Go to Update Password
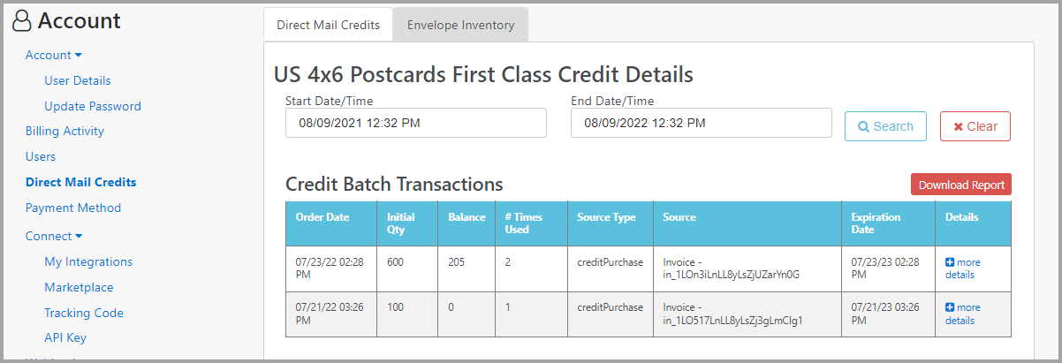The image size is (1062, 363). 93,106
